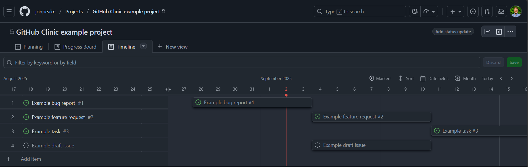This screenshot has width=528, height=167.
Task: Open the Copilot chat icon
Action: coord(415,11)
